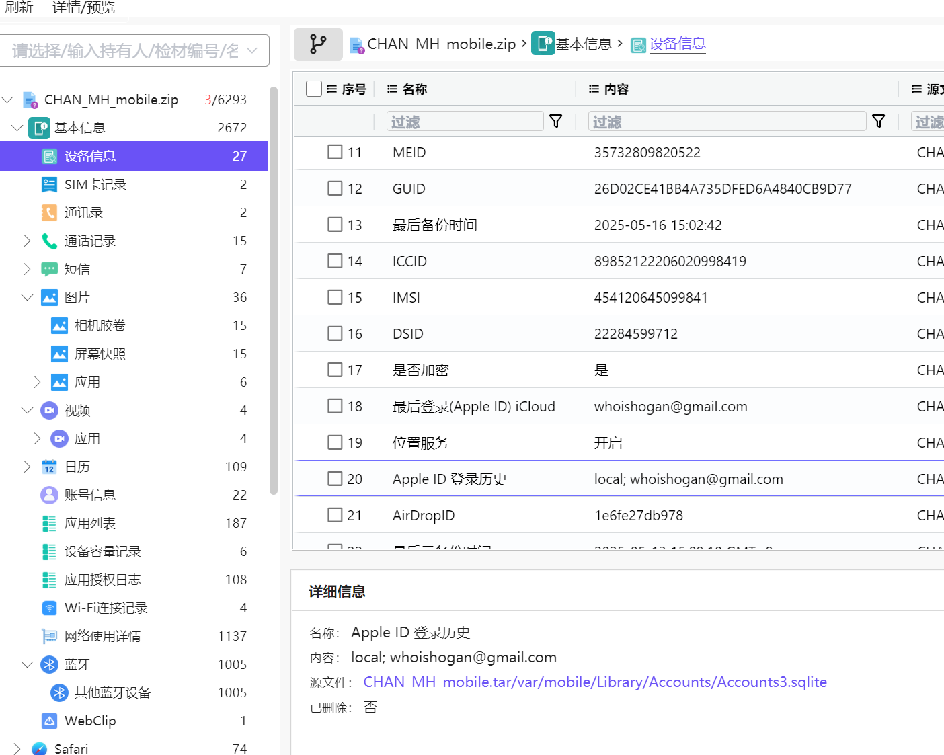The image size is (944, 755).
Task: Check the box for row 12 GUID
Action: click(335, 188)
